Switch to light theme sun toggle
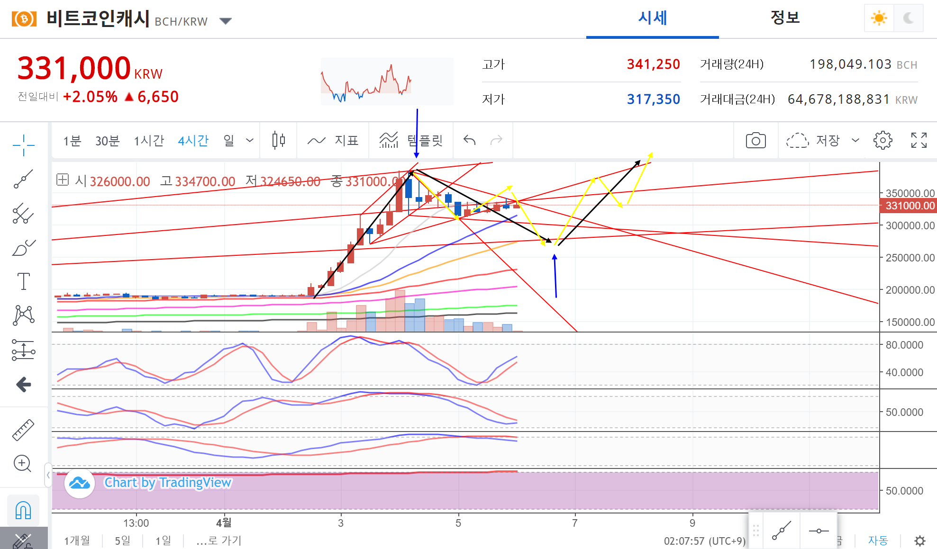This screenshot has width=937, height=549. coord(879,18)
